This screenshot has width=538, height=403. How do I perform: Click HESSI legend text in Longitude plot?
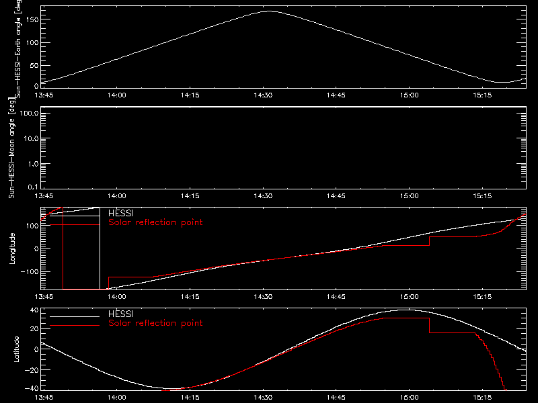click(x=120, y=213)
